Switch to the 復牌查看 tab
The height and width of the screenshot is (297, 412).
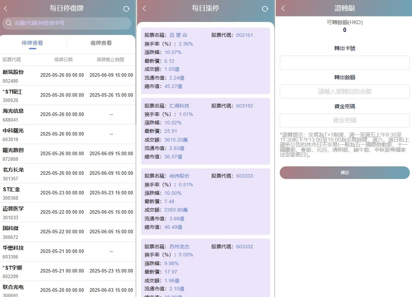pyautogui.click(x=100, y=44)
